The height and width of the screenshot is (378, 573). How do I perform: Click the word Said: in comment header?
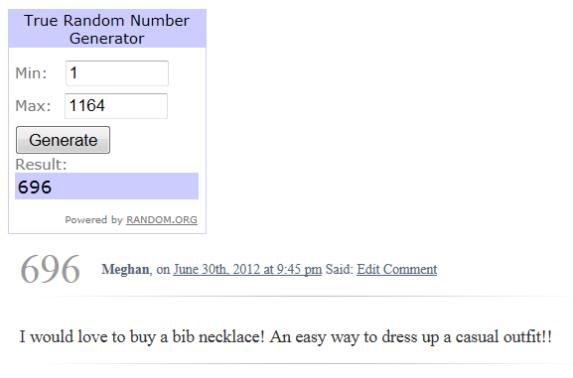point(340,270)
